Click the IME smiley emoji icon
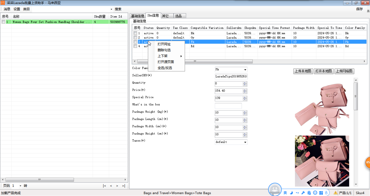 click(x=315, y=193)
